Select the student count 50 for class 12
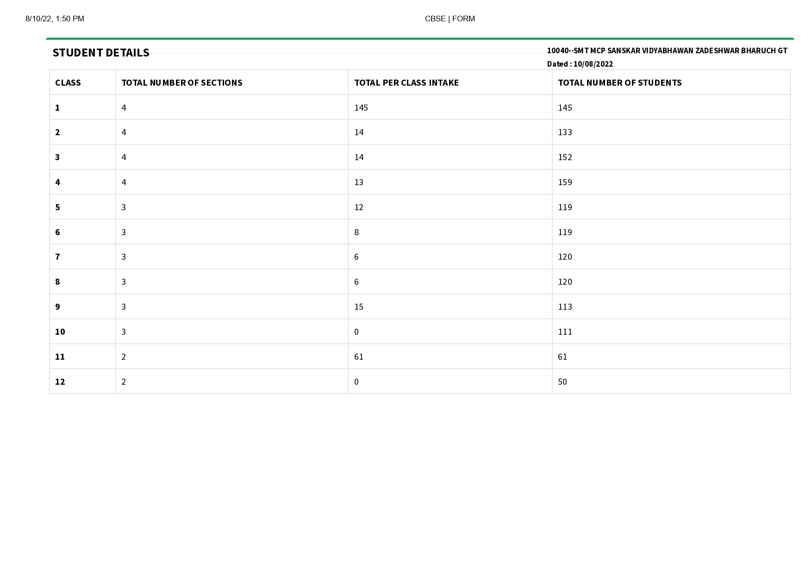812x574 pixels. [x=562, y=382]
